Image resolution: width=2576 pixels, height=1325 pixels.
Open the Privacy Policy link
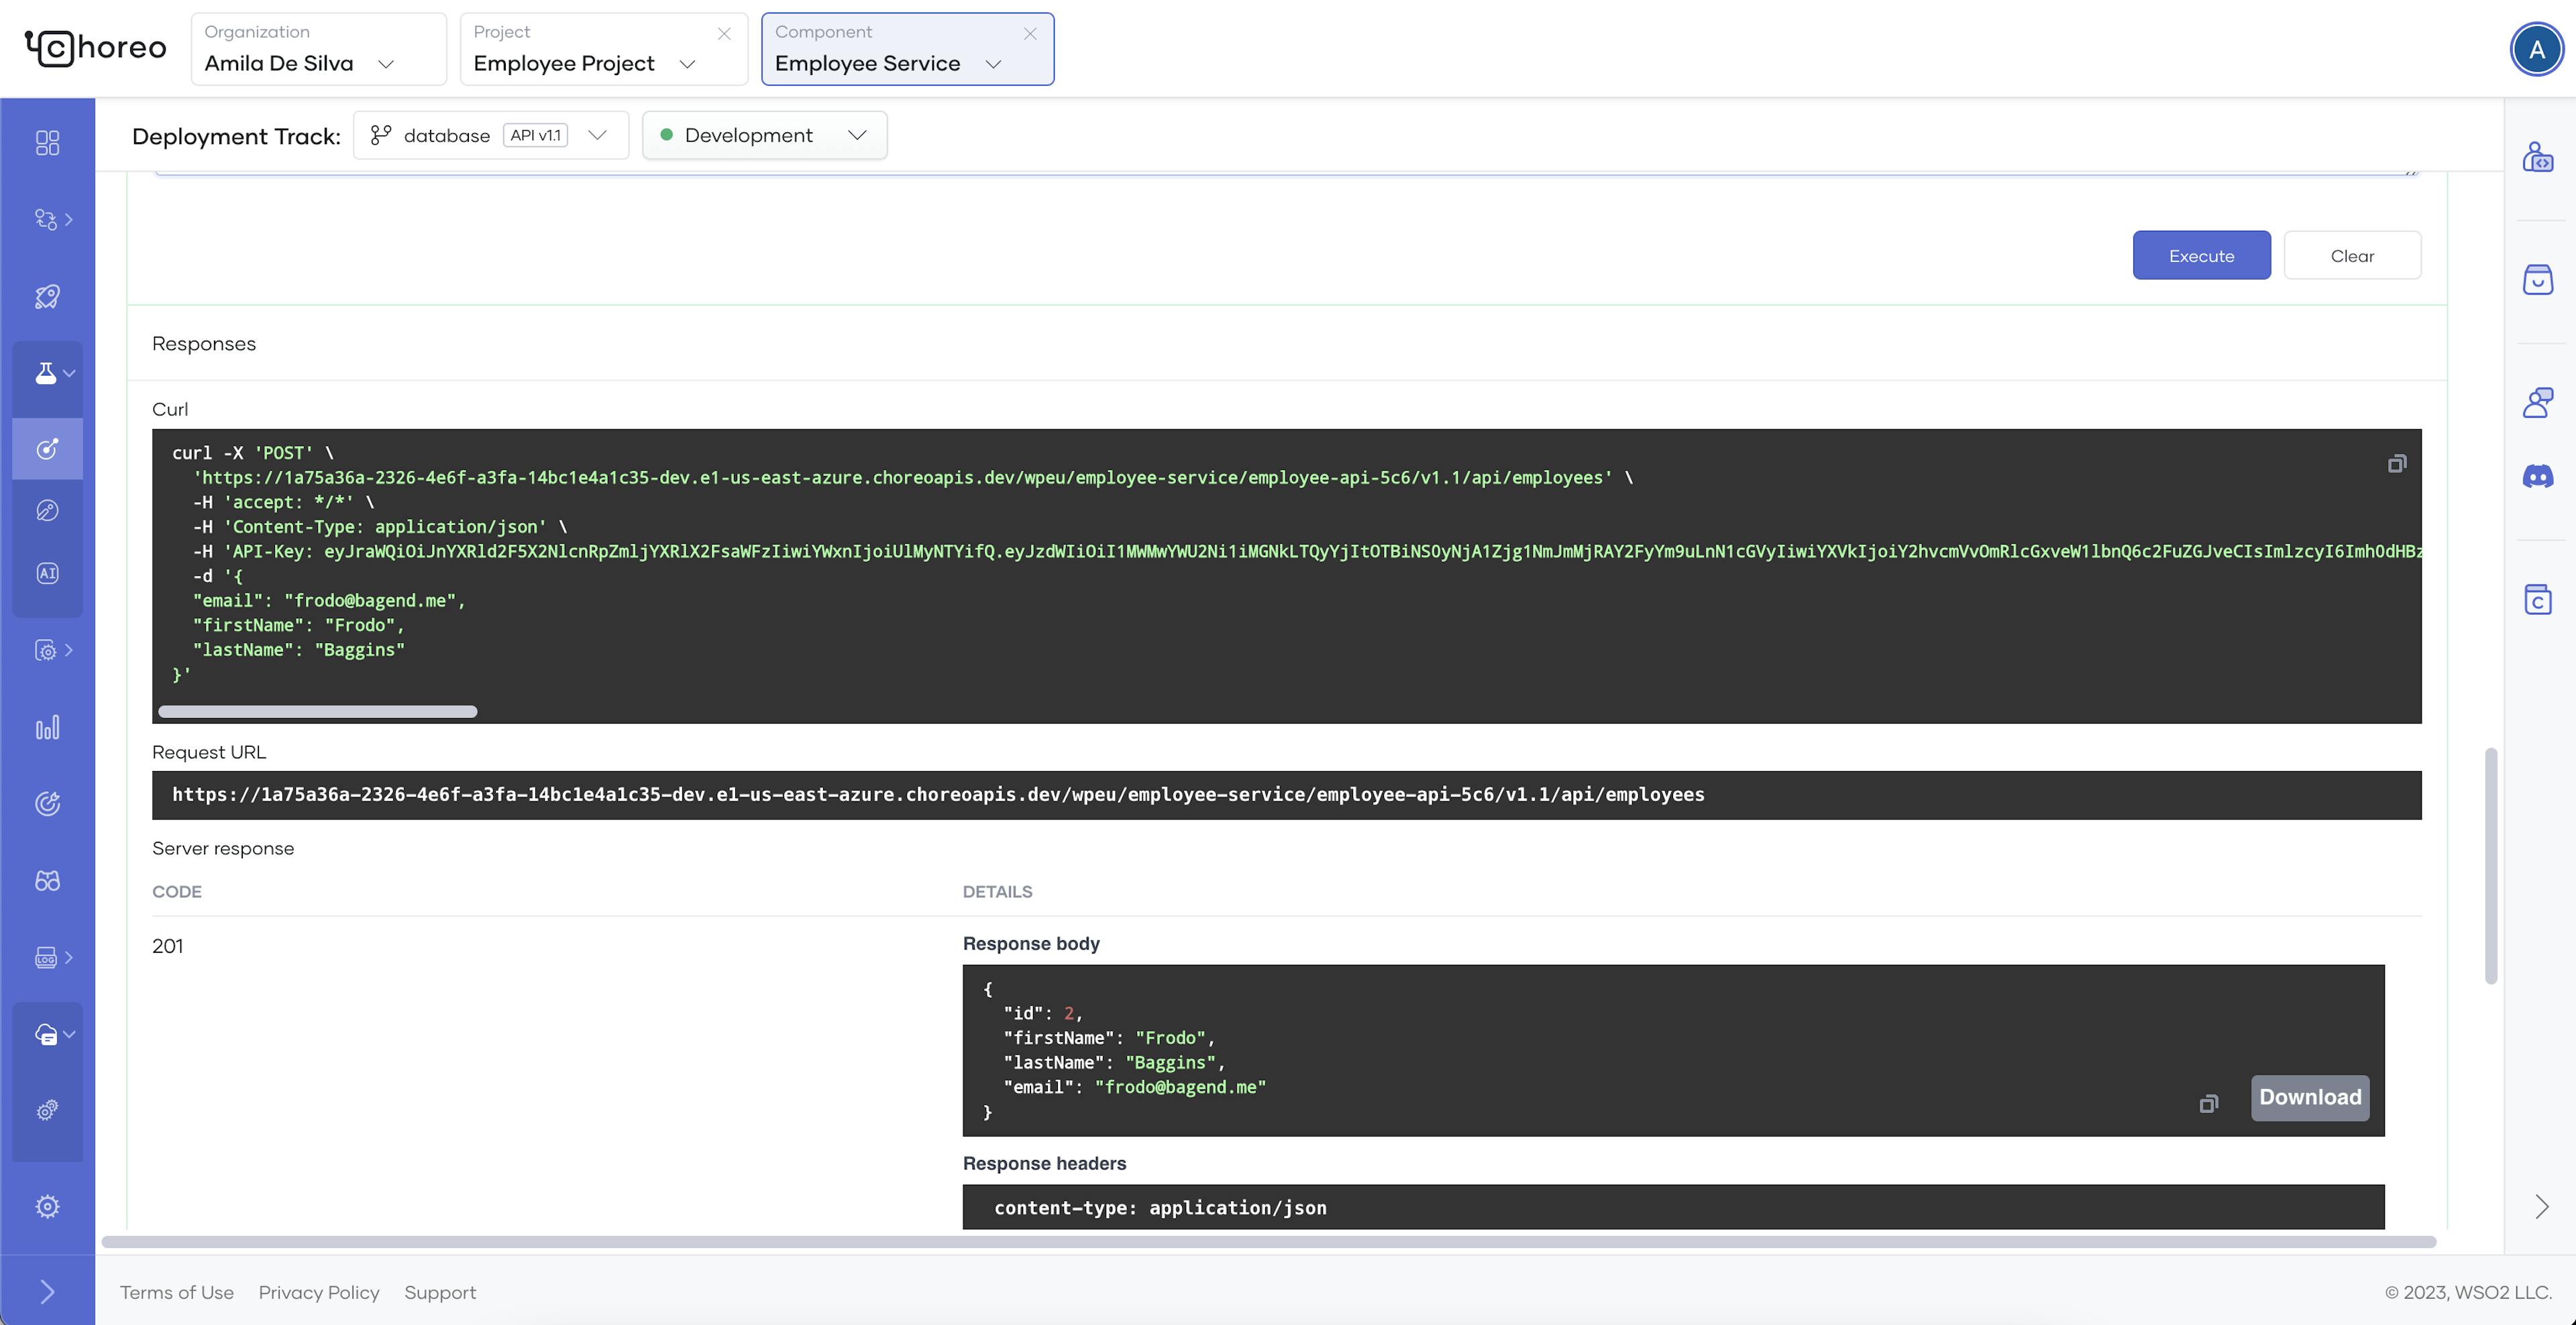(319, 1292)
